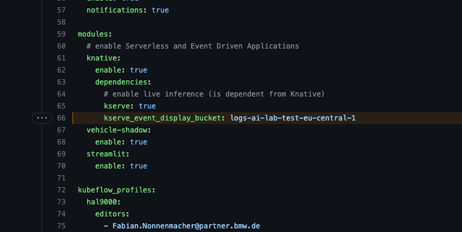Viewport: 462px width, 232px height.
Task: Click the 'editors' key
Action: tap(111, 214)
